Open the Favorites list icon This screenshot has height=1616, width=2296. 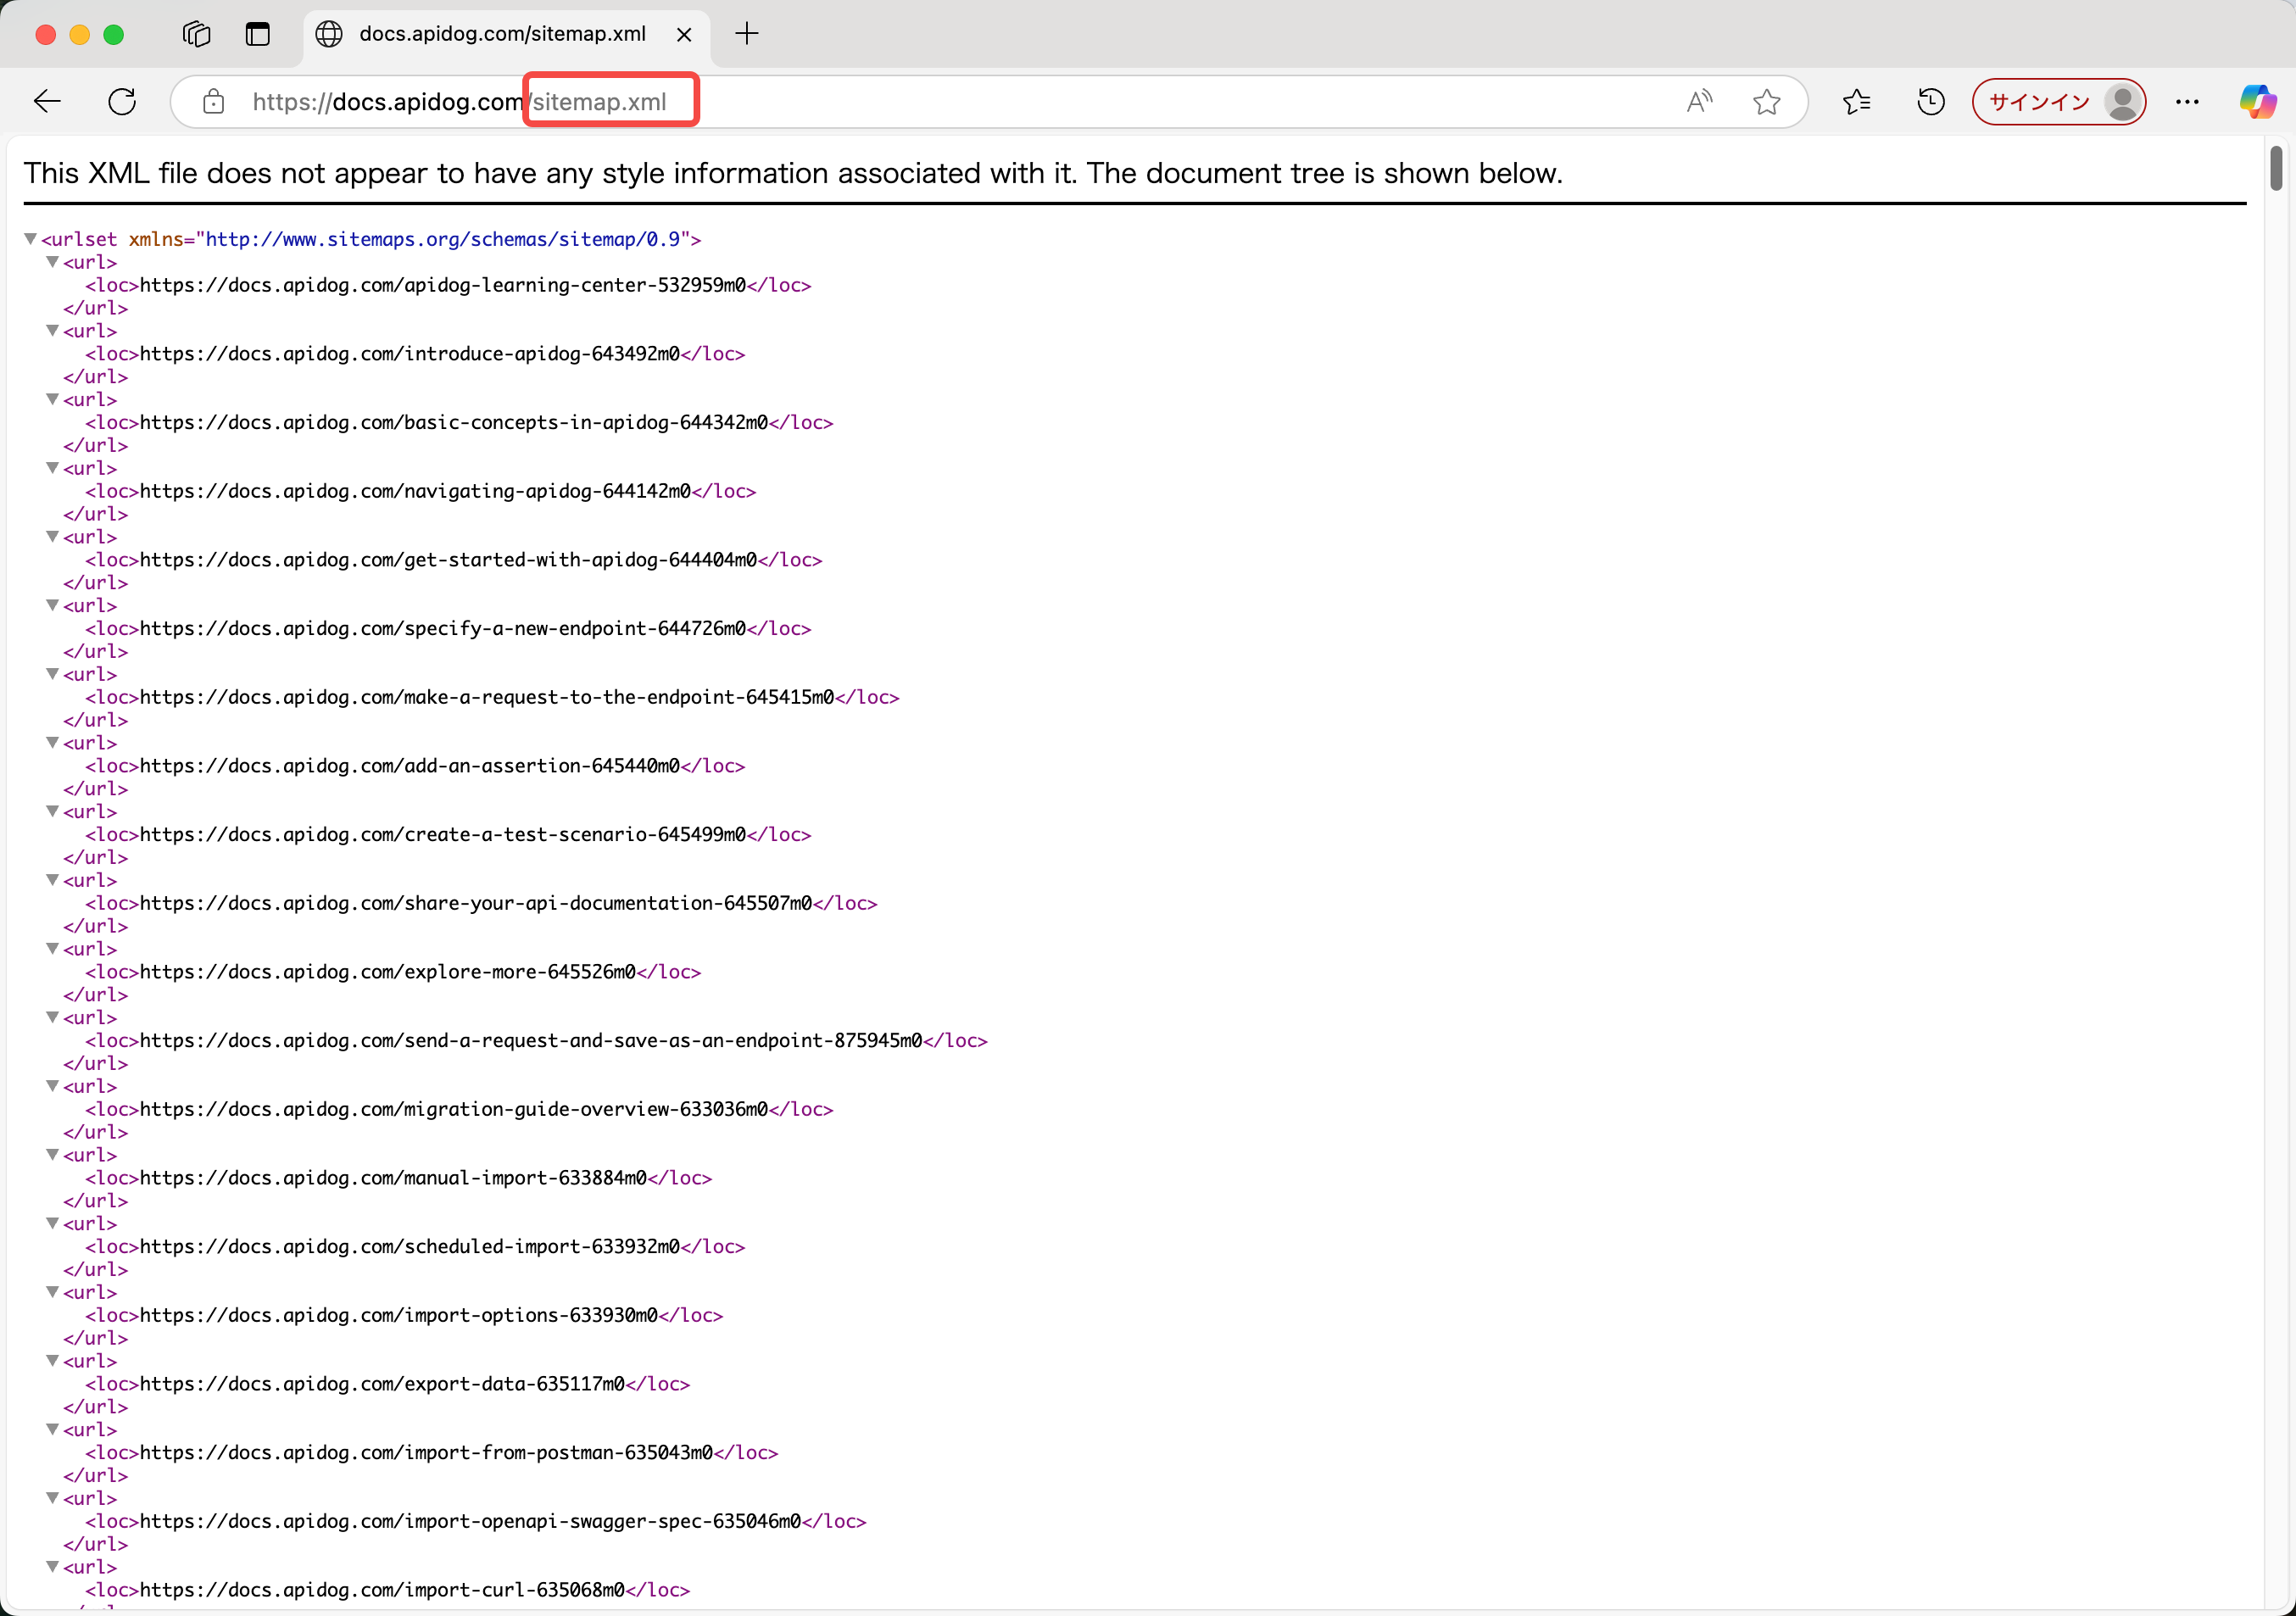point(1856,101)
